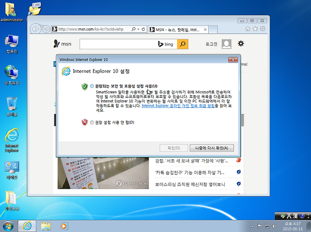This screenshot has height=232, width=311.
Task: Open the '카톡 숨김친구' news headline
Action: 190,173
